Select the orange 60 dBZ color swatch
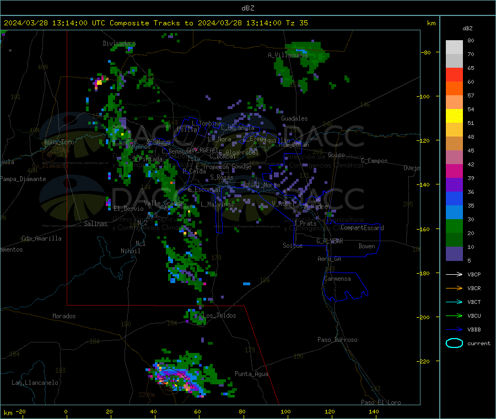496x419 pixels. pos(454,89)
